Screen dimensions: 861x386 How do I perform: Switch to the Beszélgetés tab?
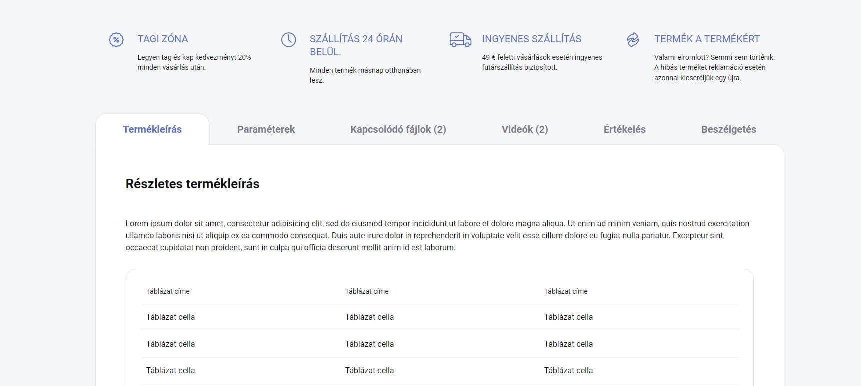(728, 129)
